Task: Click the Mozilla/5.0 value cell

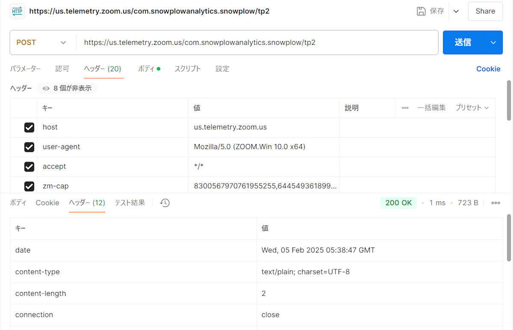Action: tap(264, 147)
